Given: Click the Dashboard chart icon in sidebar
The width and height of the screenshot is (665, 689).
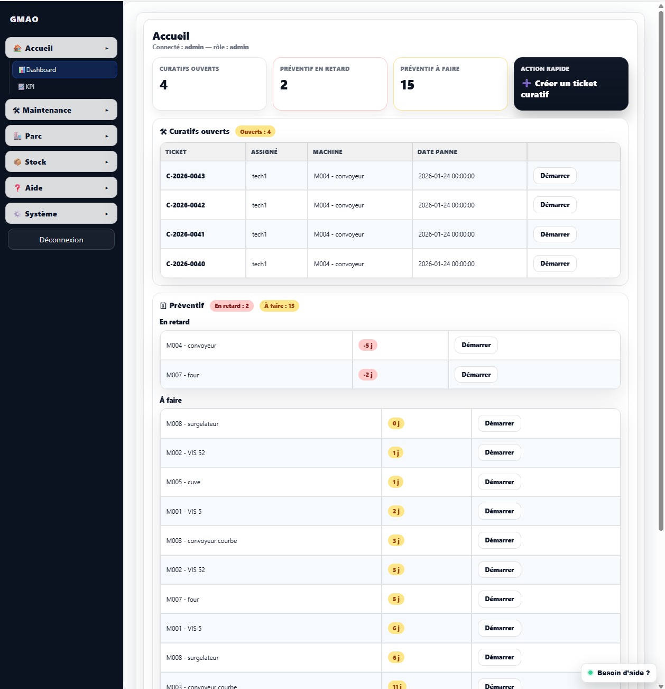Looking at the screenshot, I should click(x=22, y=70).
